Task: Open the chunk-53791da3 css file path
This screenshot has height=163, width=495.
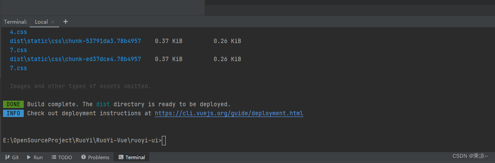Action: [x=76, y=41]
